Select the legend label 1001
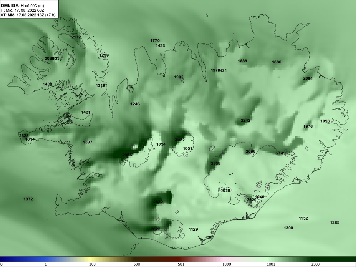The height and width of the screenshot is (267, 356). pos(271,264)
